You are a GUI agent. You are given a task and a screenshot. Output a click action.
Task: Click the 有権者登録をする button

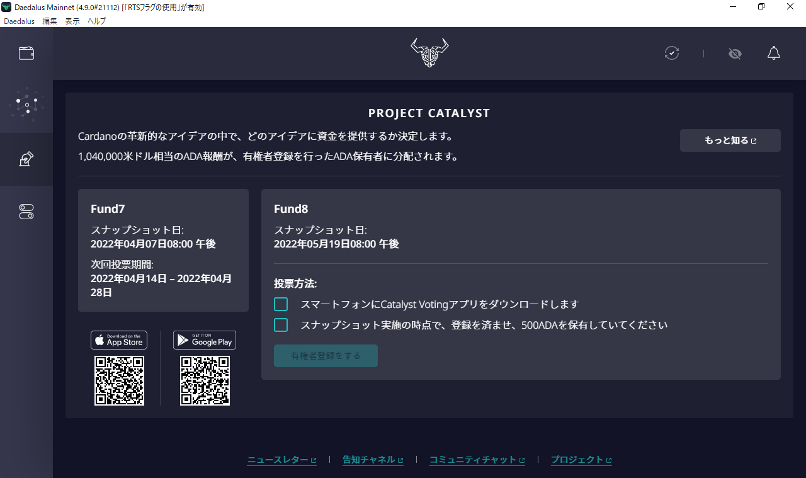click(326, 356)
